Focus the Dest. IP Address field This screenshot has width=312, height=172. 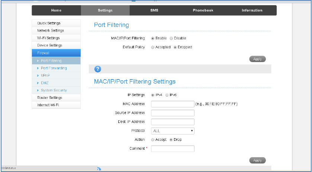[x=173, y=122]
